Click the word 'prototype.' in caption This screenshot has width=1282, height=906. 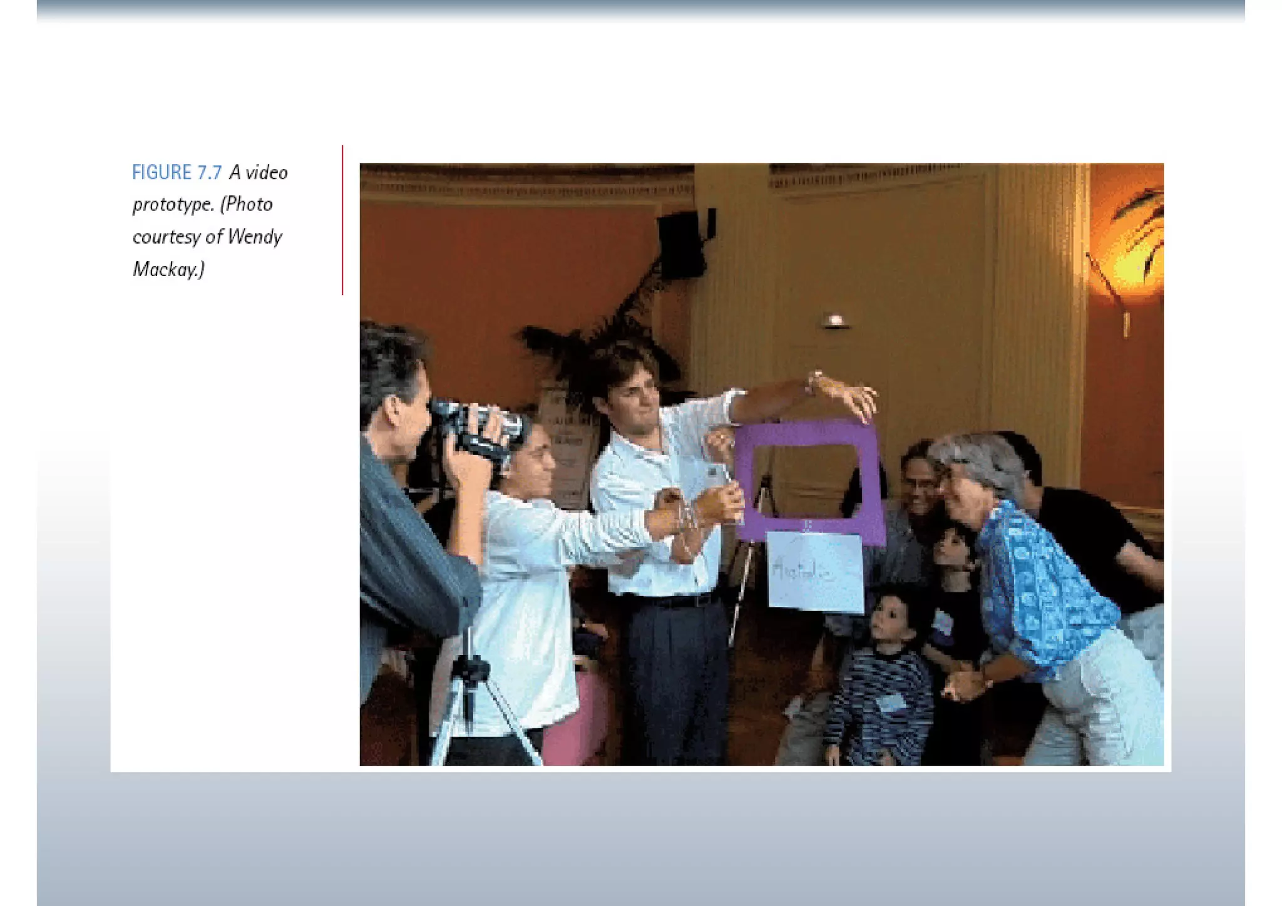coord(173,205)
